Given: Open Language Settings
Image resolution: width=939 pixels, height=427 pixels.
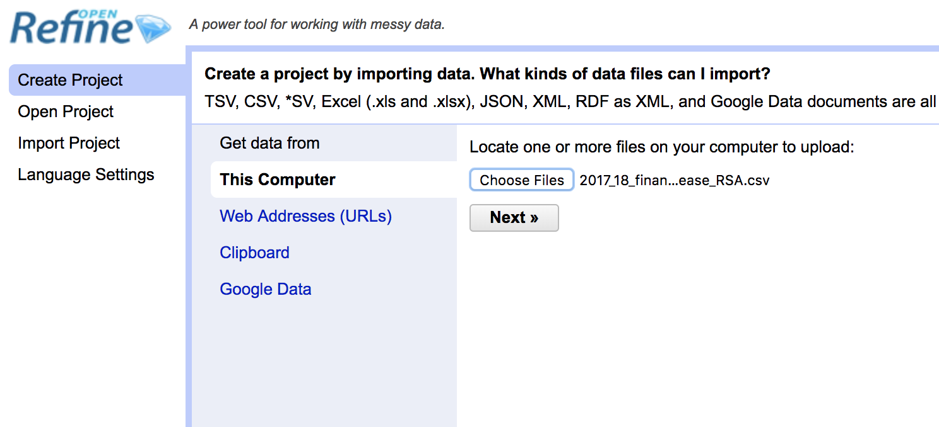Looking at the screenshot, I should click(x=86, y=174).
